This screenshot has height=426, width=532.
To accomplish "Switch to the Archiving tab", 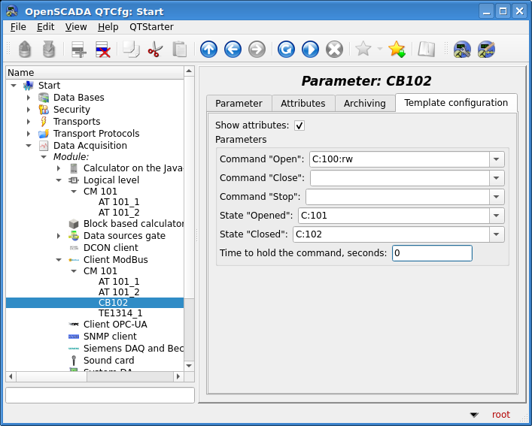I will click(x=364, y=104).
